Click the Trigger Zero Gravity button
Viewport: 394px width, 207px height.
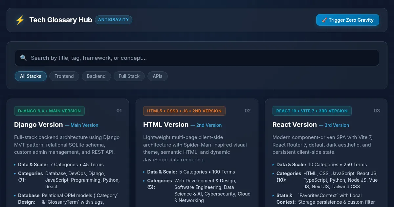click(348, 20)
